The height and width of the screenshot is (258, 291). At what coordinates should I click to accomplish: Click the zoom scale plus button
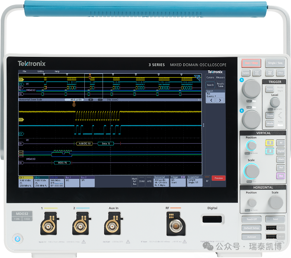pos(91,99)
